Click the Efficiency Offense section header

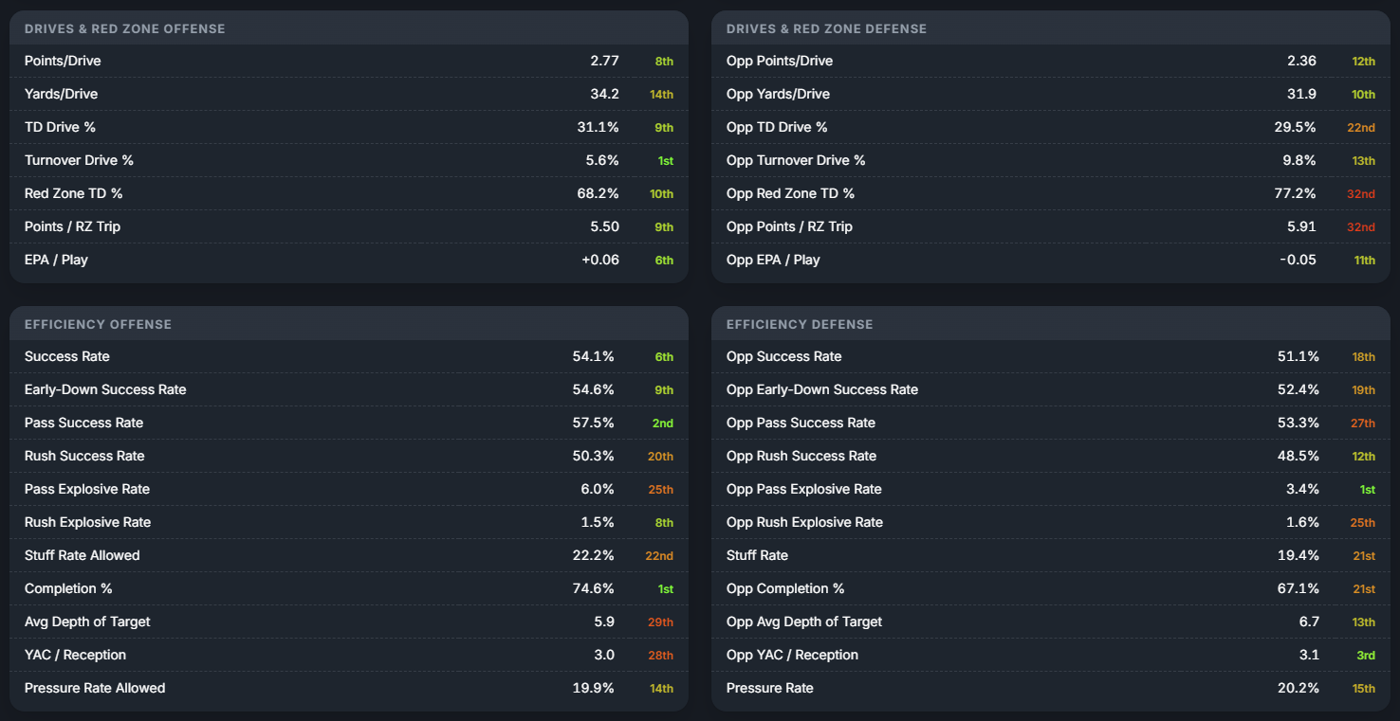(349, 324)
